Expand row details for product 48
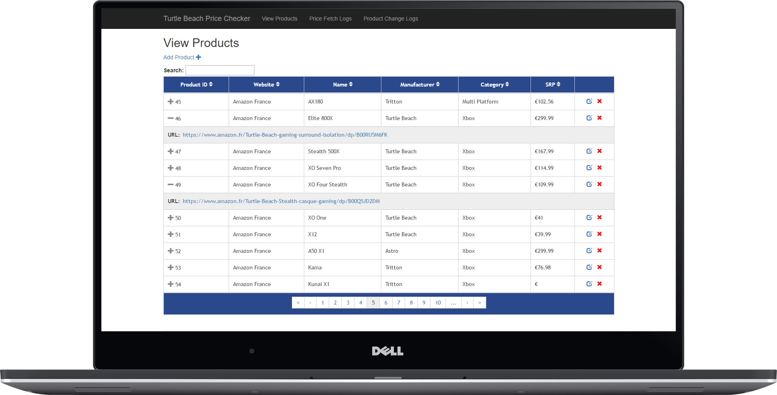The width and height of the screenshot is (777, 395). coord(171,168)
